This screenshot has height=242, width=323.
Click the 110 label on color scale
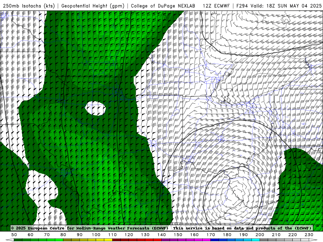pos(112,235)
